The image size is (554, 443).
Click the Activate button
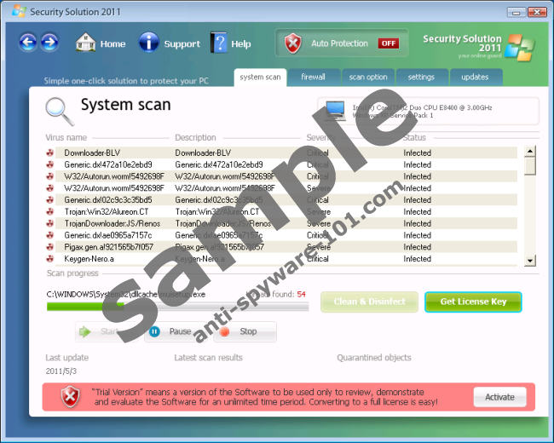click(499, 397)
